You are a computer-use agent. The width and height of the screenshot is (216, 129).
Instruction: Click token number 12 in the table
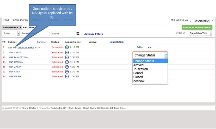(x=4, y=57)
